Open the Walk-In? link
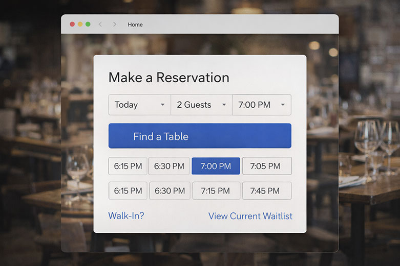The width and height of the screenshot is (400, 266). point(126,216)
